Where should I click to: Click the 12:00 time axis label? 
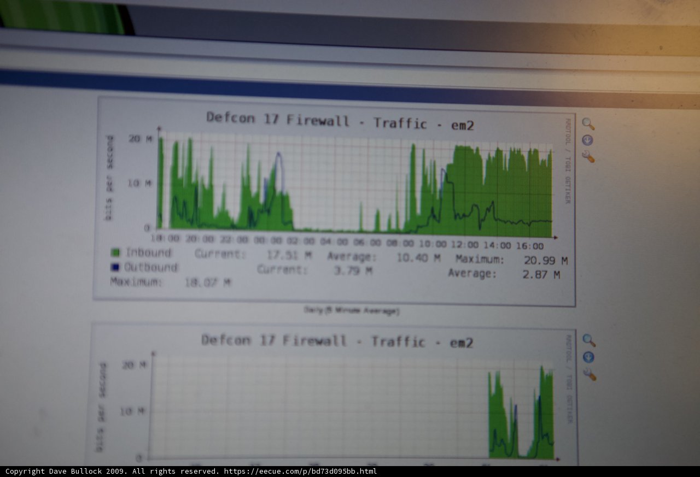point(465,245)
